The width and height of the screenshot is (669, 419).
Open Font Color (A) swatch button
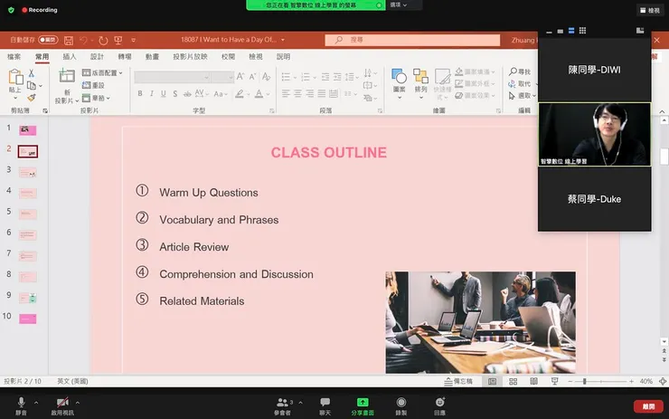(x=259, y=93)
